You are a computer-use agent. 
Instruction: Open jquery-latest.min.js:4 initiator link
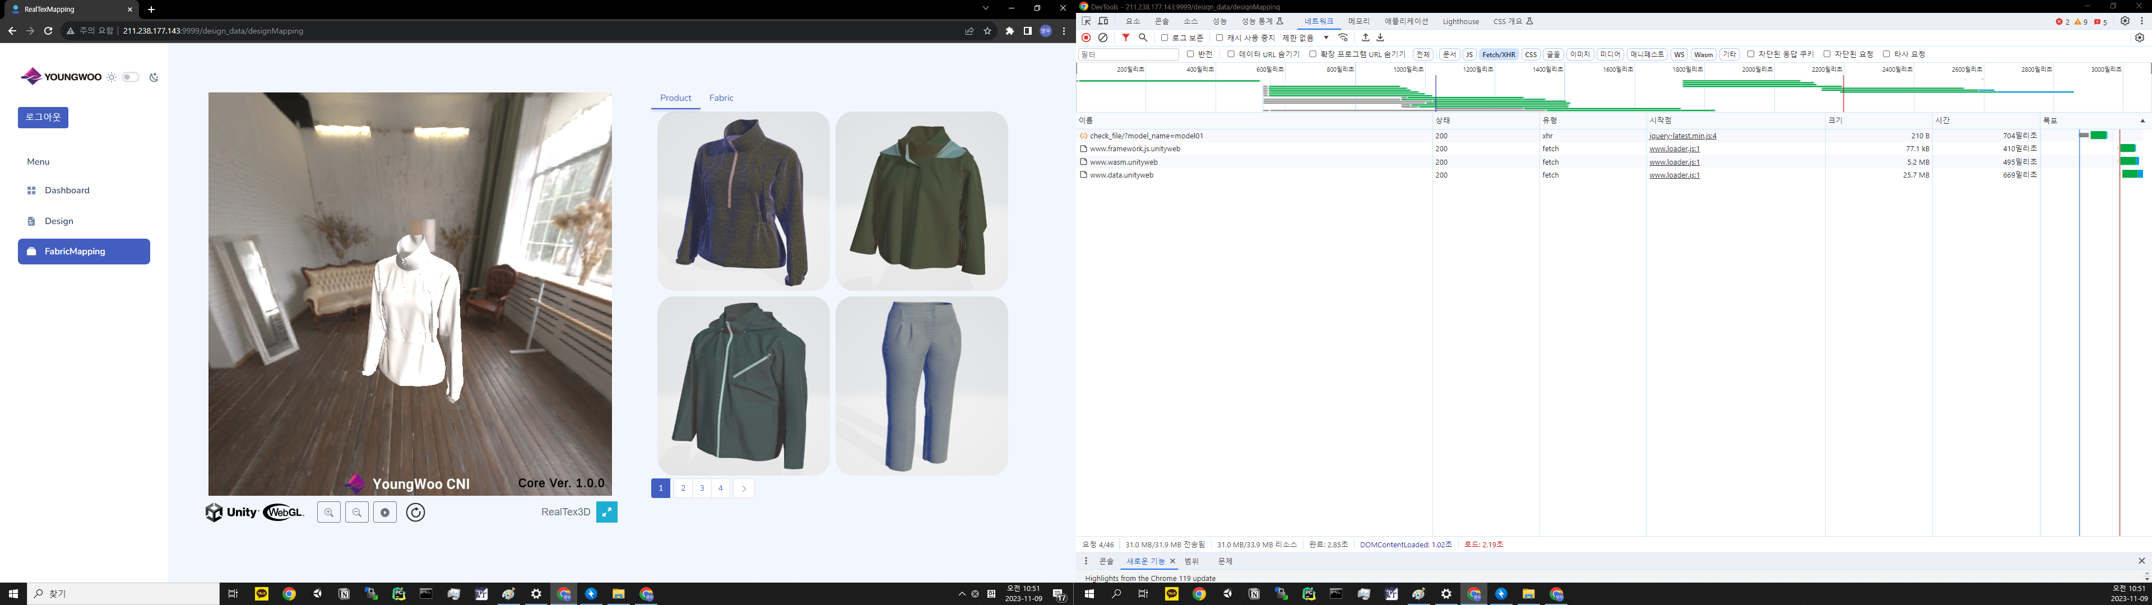click(x=1682, y=136)
